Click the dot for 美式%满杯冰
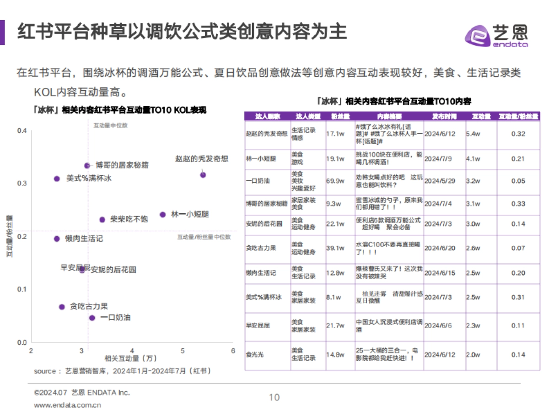This screenshot has width=549, height=412. coord(57,178)
